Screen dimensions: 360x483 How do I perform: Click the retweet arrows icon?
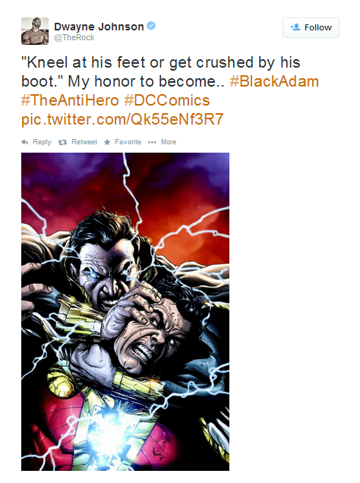(x=62, y=142)
